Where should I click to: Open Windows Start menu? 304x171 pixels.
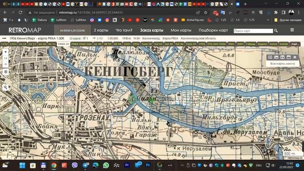coord(22,165)
